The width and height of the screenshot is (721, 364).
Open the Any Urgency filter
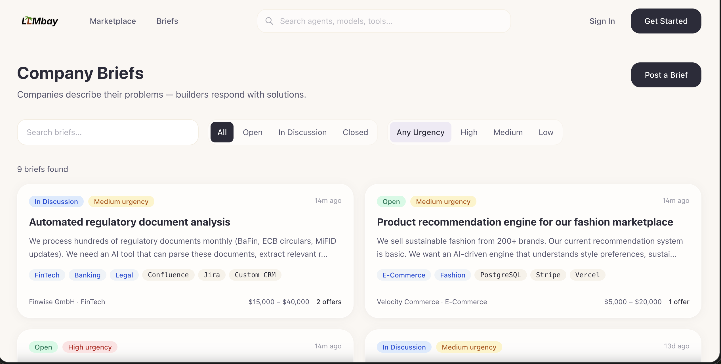(420, 132)
